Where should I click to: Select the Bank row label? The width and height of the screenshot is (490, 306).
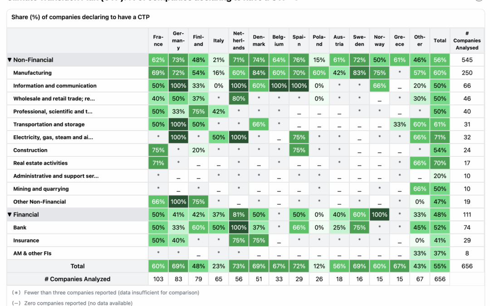pos(20,228)
